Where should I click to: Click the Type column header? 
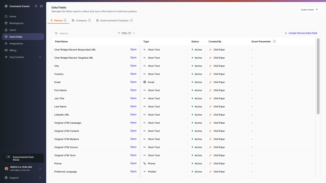[146, 41]
